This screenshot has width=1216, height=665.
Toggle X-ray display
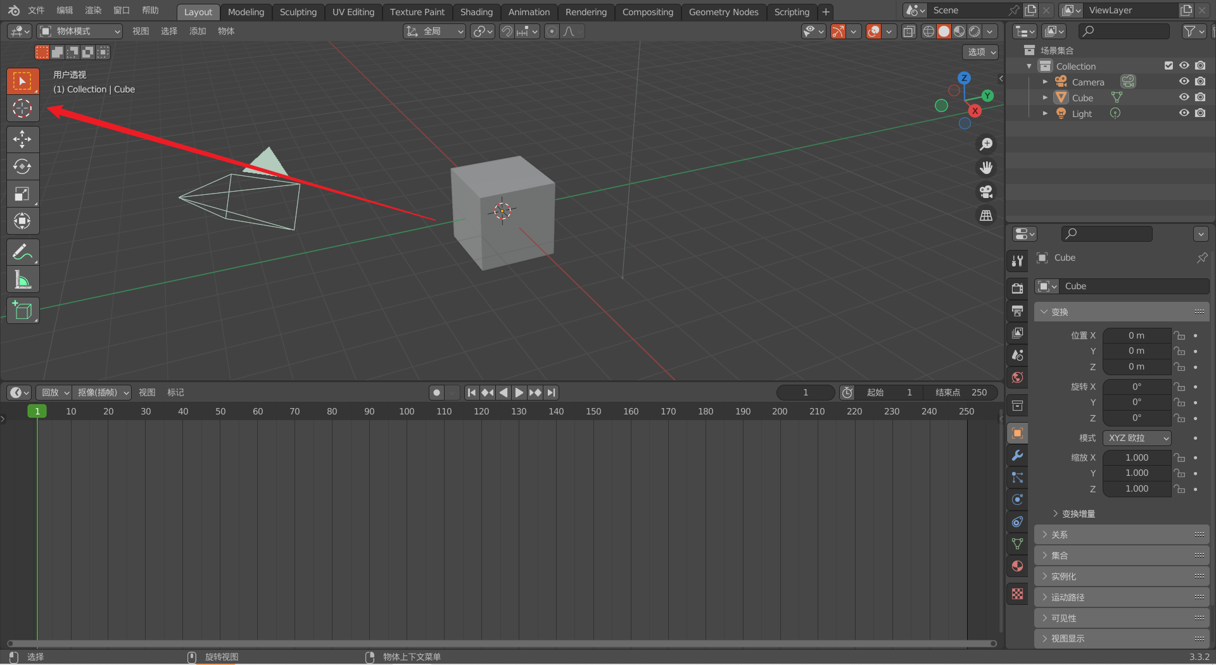pyautogui.click(x=909, y=31)
